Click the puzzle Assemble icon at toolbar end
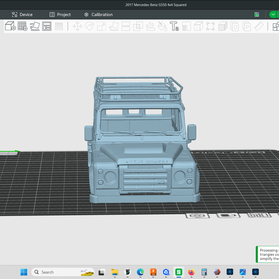 pyautogui.click(x=276, y=26)
